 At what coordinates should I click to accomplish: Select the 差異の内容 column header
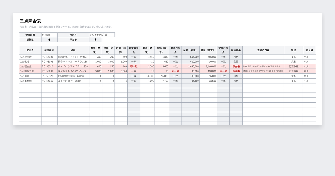coord(263,50)
